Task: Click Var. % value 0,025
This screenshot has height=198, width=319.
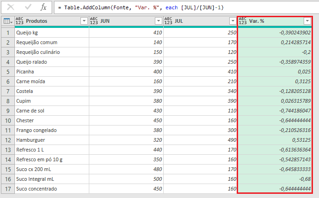Action: click(275, 72)
